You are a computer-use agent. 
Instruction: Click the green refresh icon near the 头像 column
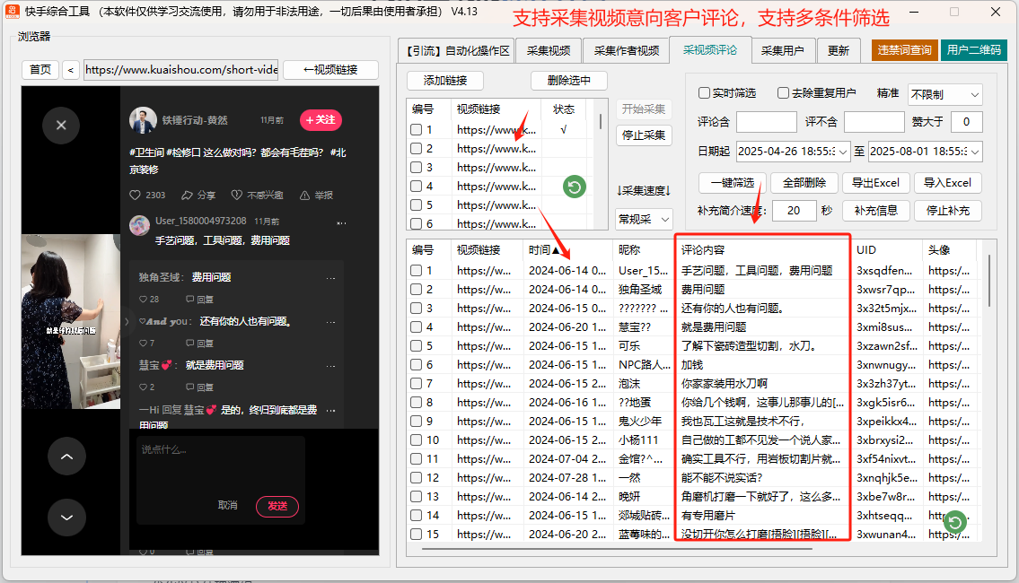(x=954, y=521)
